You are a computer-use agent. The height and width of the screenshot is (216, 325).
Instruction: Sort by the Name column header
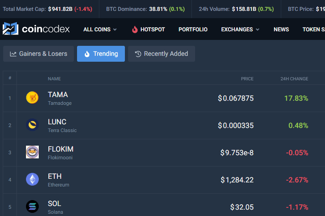[x=54, y=79]
